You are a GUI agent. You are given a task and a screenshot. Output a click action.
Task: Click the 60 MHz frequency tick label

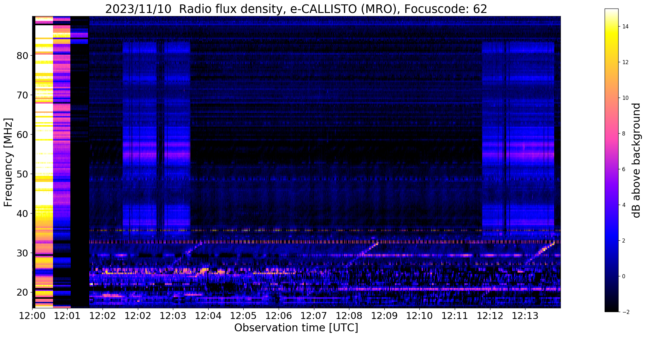(22, 135)
